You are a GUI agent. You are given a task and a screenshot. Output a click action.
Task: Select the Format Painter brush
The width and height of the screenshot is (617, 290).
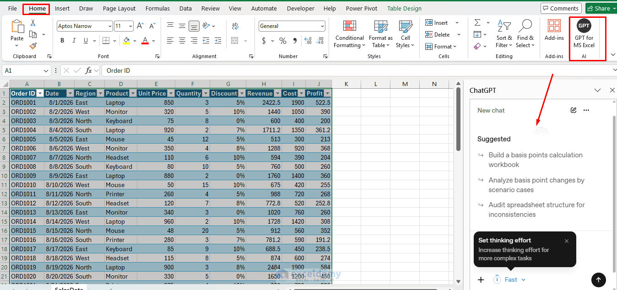[33, 46]
